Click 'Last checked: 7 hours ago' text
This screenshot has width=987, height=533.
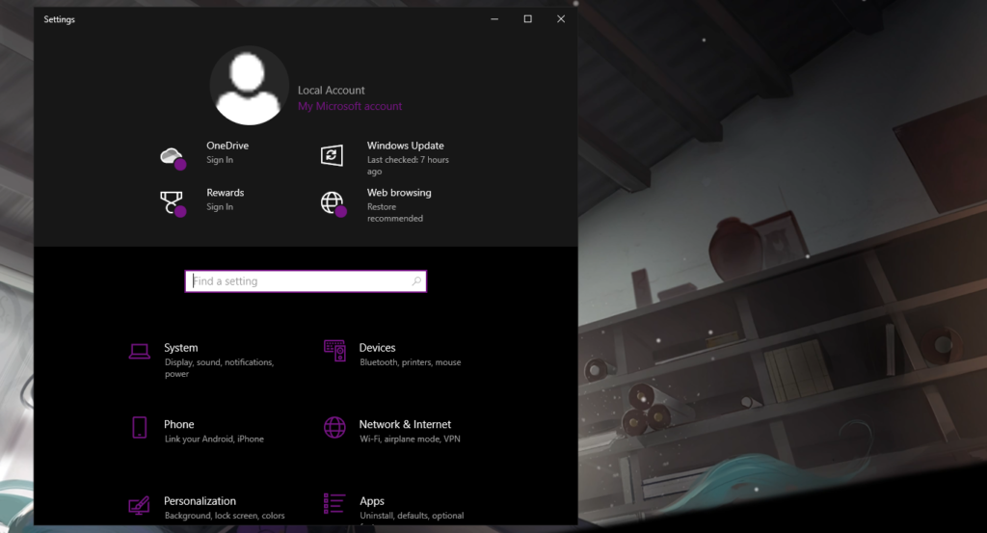[408, 166]
